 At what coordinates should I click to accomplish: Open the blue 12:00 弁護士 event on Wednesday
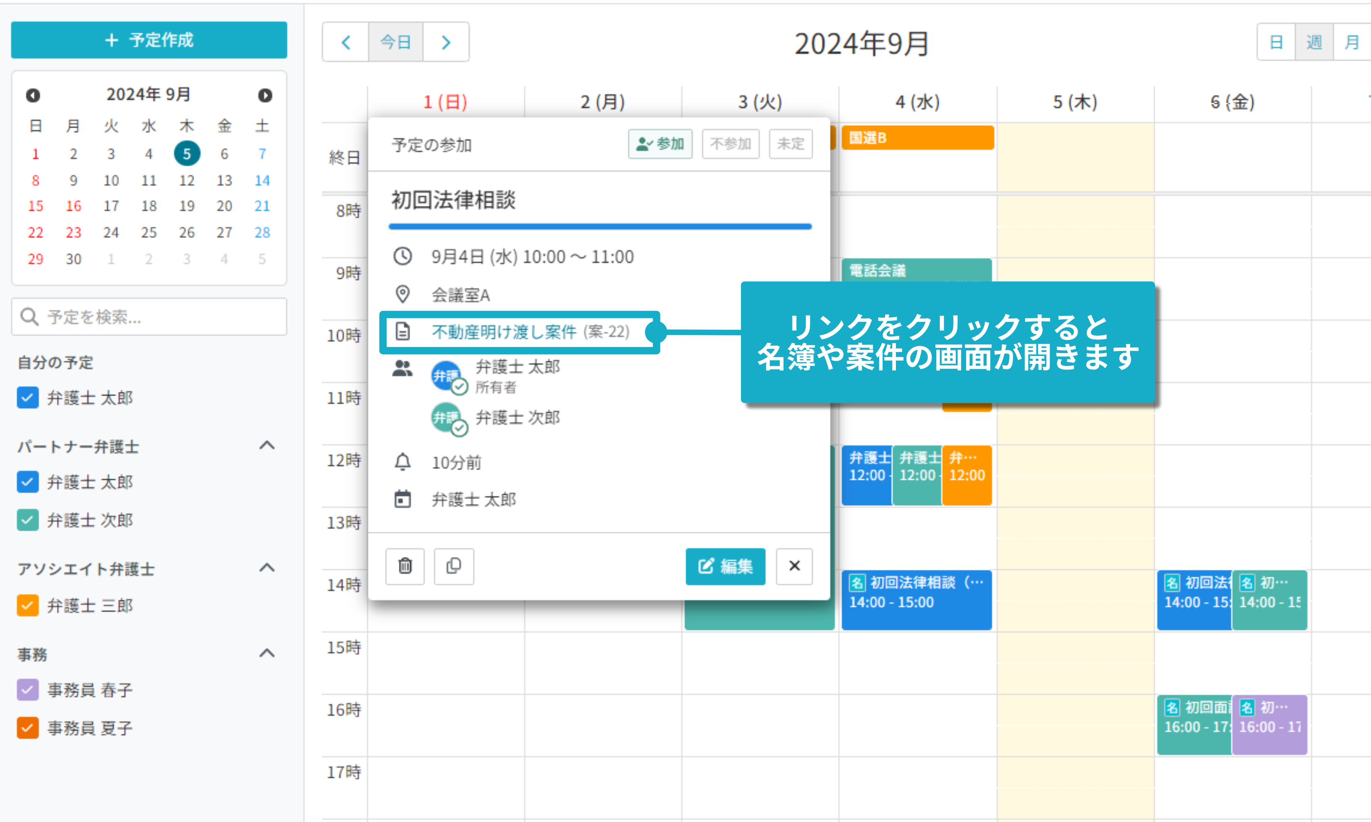[x=867, y=475]
